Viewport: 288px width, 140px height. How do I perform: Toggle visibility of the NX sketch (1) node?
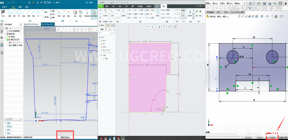pos(10,45)
